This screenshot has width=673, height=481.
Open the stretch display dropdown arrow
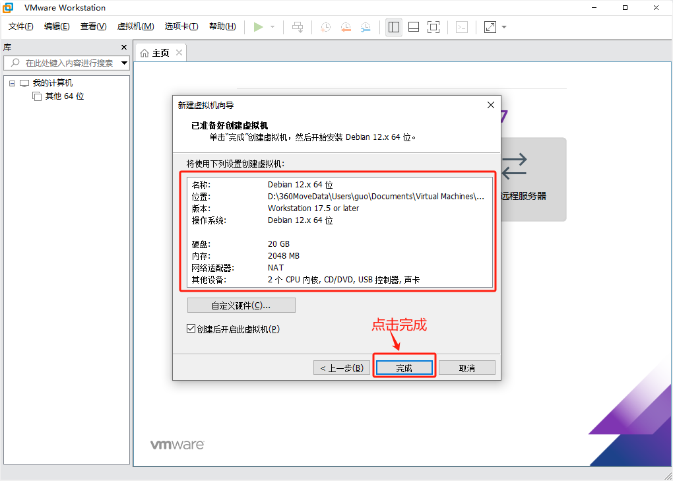(x=504, y=27)
